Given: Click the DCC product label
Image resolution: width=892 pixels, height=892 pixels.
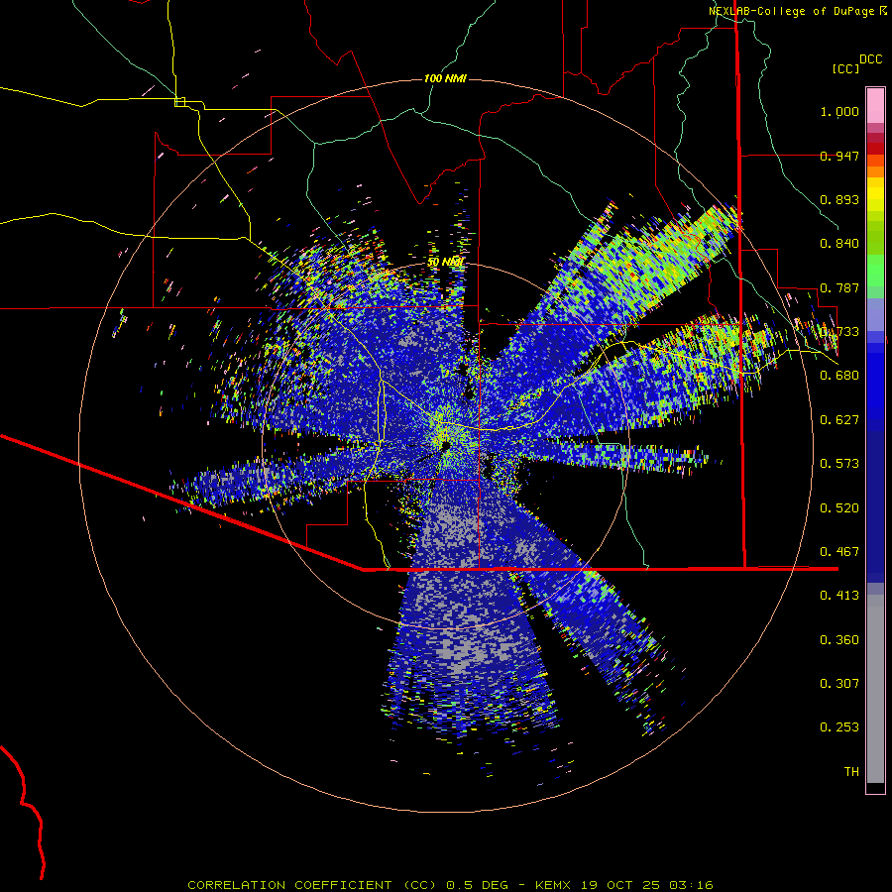Looking at the screenshot, I should coord(870,59).
